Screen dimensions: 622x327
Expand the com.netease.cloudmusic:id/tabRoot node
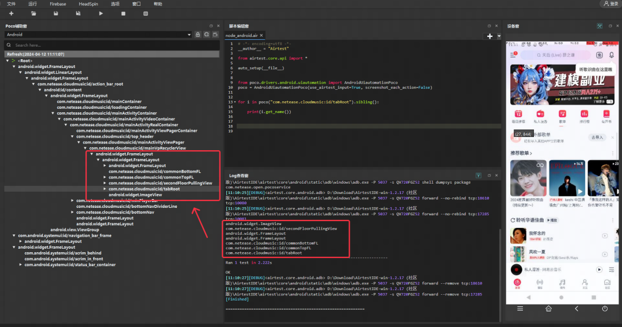pos(104,189)
